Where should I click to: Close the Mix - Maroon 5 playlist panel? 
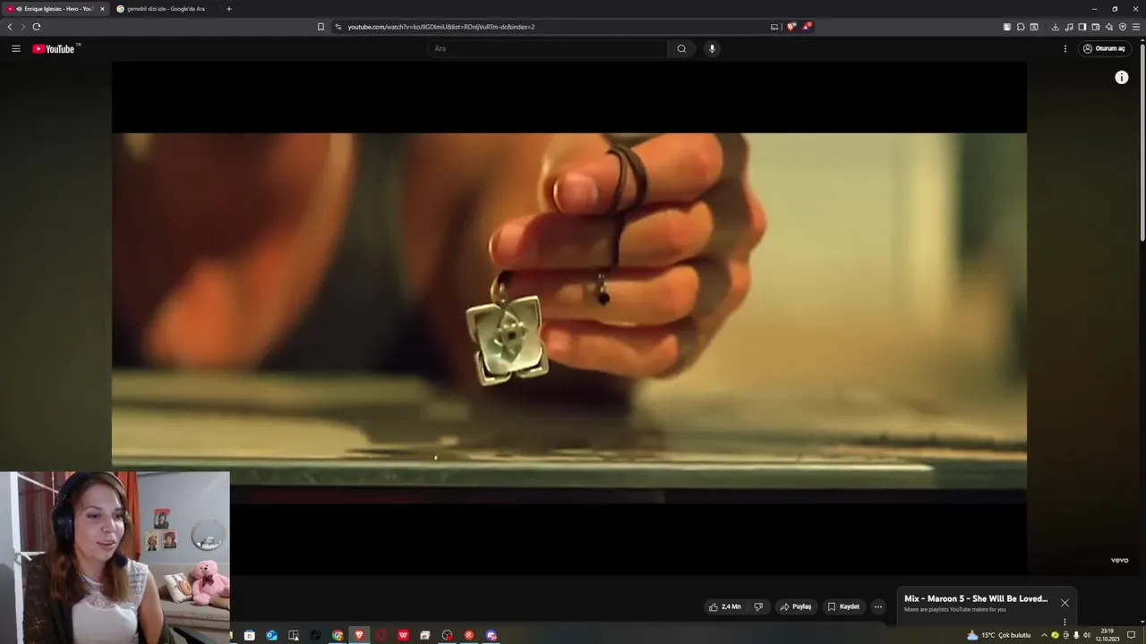[x=1065, y=603]
